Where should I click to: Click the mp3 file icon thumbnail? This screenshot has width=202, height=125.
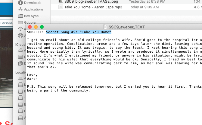[61, 7]
